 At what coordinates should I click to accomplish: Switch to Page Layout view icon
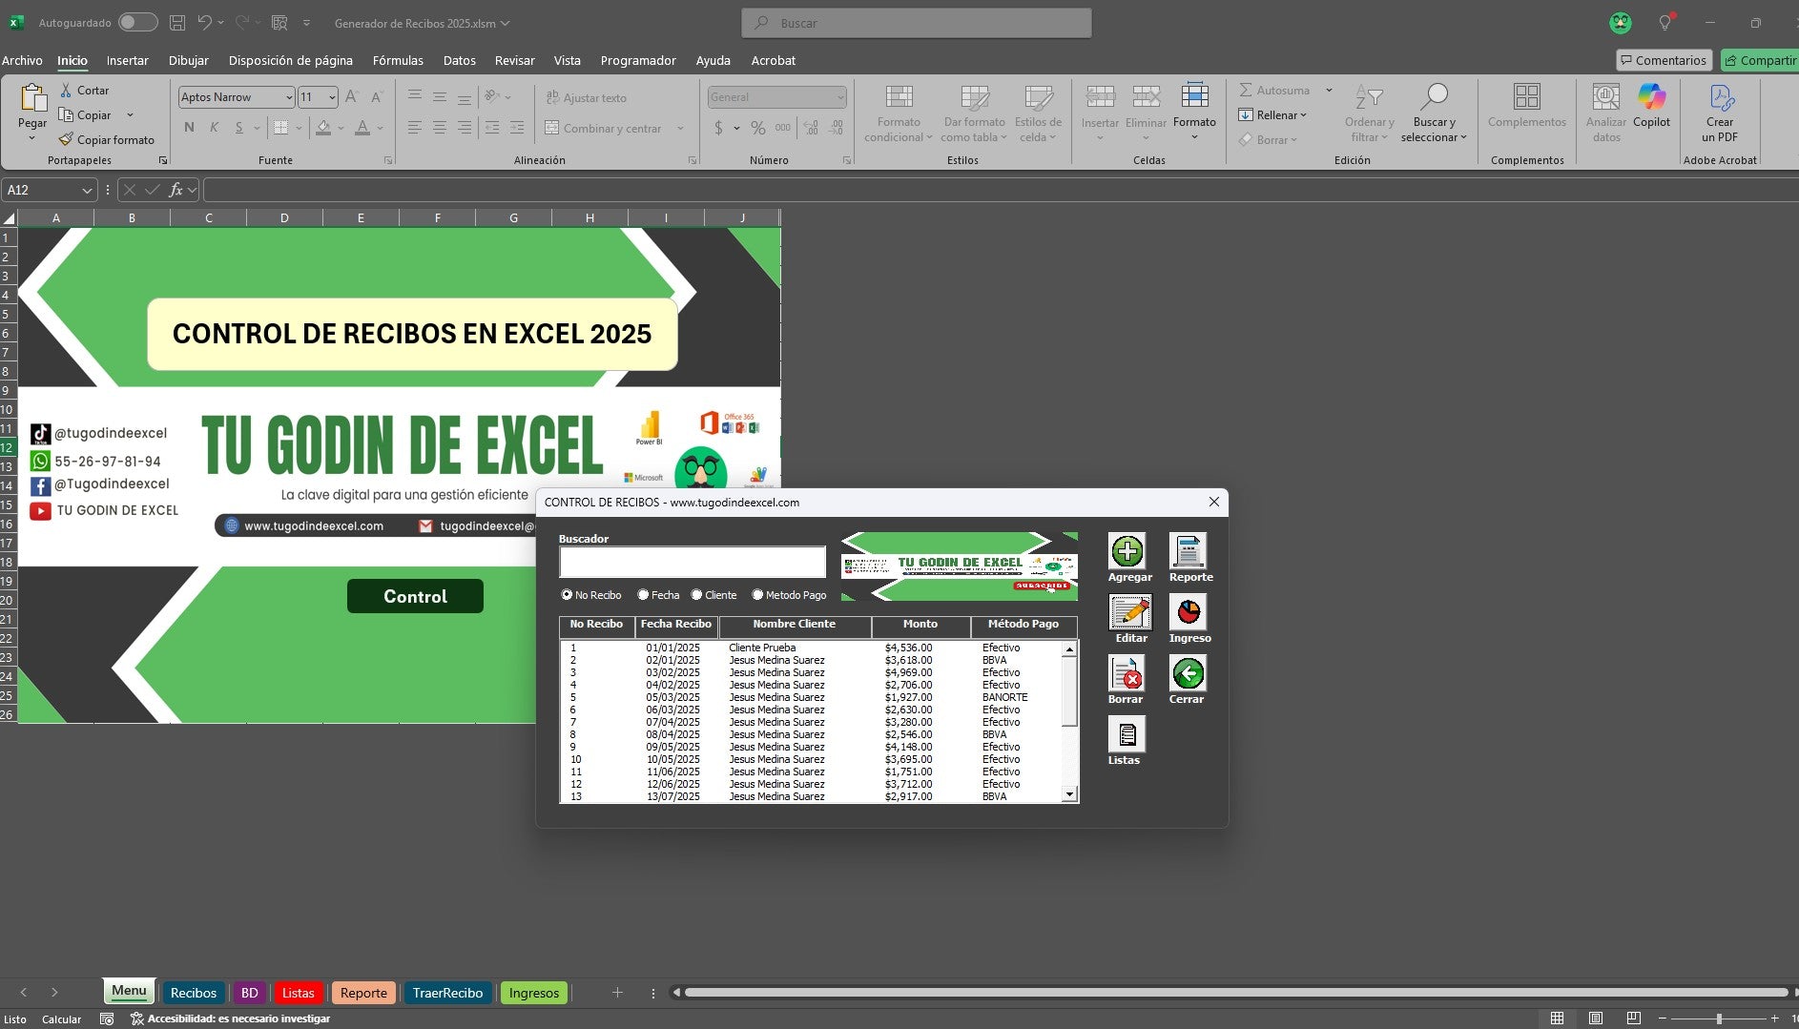pyautogui.click(x=1596, y=1019)
